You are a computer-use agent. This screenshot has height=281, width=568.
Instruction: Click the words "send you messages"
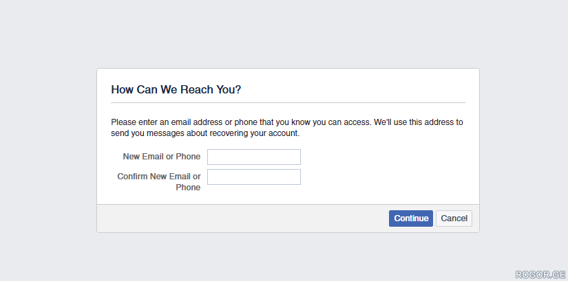[148, 133]
